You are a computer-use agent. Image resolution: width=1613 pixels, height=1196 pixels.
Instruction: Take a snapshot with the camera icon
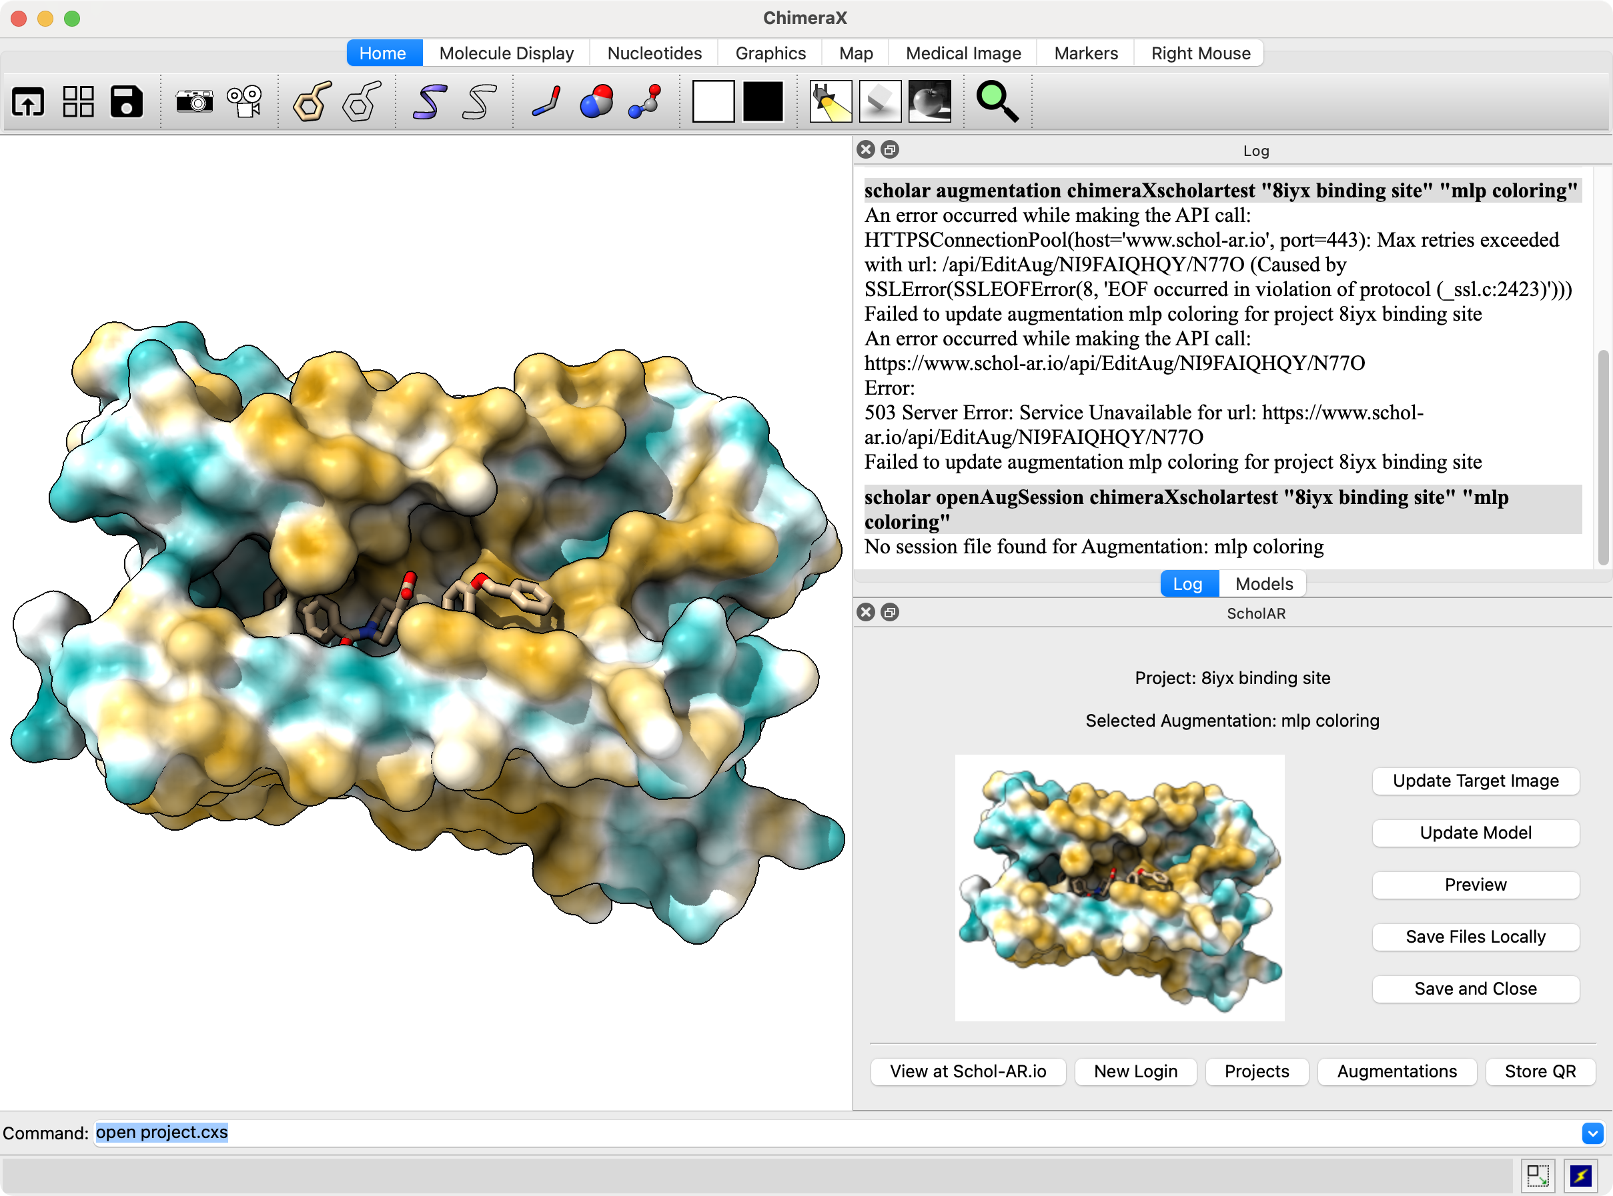point(194,101)
